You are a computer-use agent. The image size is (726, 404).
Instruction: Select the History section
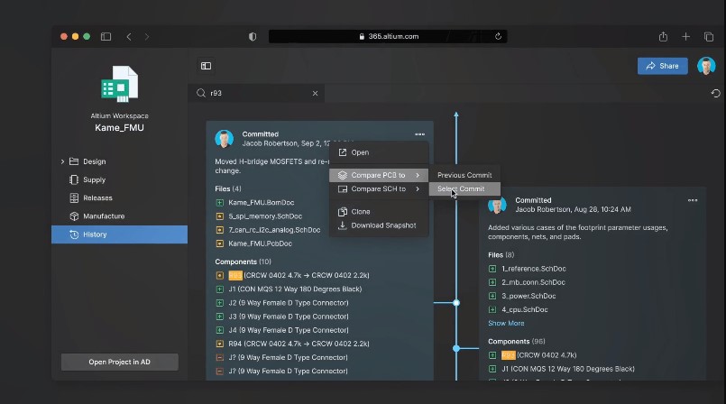pyautogui.click(x=119, y=234)
